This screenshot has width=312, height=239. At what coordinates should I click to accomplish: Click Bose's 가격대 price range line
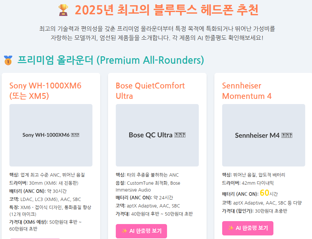(154, 214)
